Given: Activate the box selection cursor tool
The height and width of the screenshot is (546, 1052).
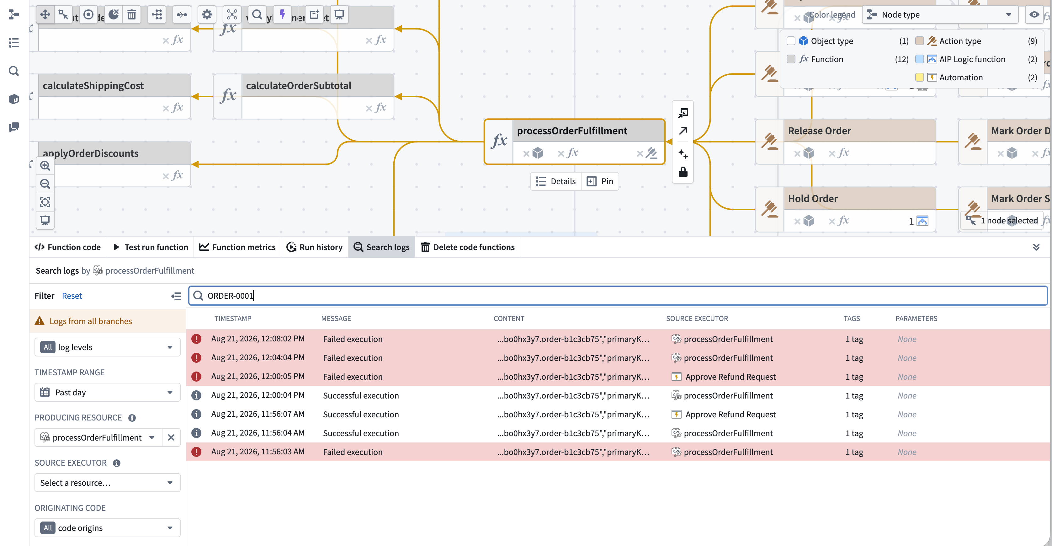Looking at the screenshot, I should tap(63, 15).
